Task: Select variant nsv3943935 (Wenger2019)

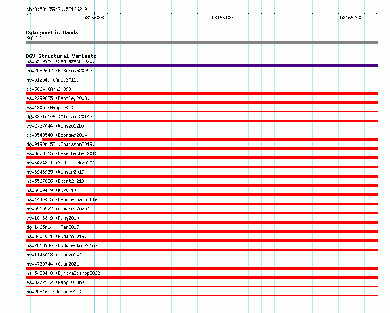Action: click(x=57, y=172)
